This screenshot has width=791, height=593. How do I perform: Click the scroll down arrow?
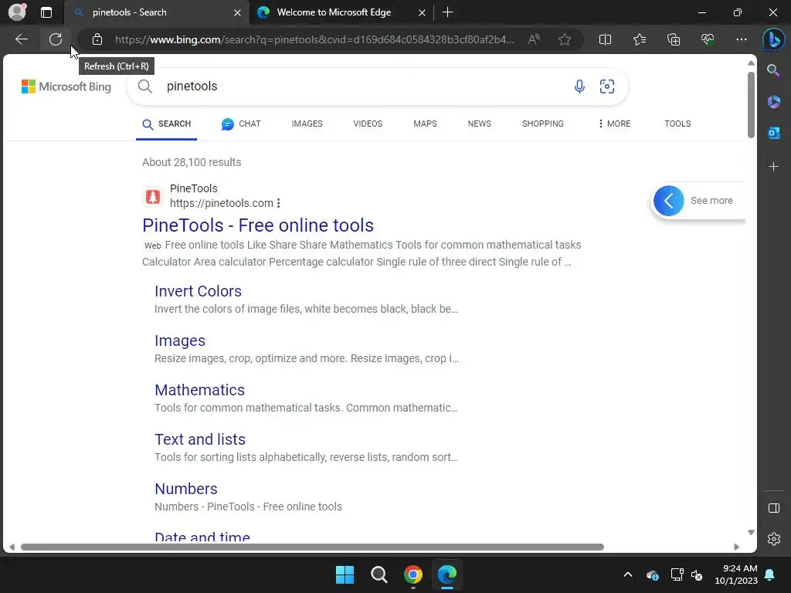pyautogui.click(x=751, y=533)
